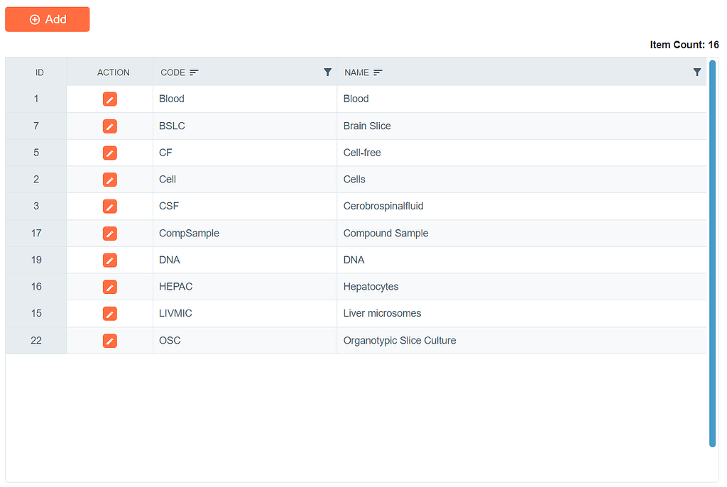Edit the CF Cell-free entry
The image size is (727, 487).
(109, 153)
